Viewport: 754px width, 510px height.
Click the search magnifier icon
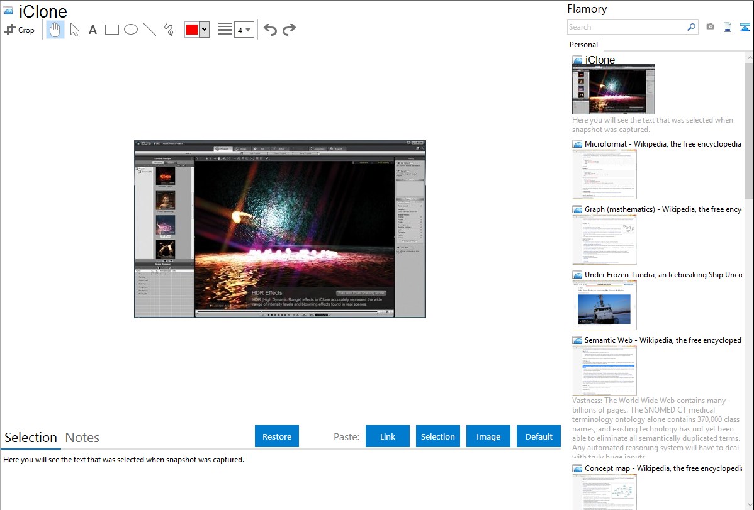(x=691, y=27)
